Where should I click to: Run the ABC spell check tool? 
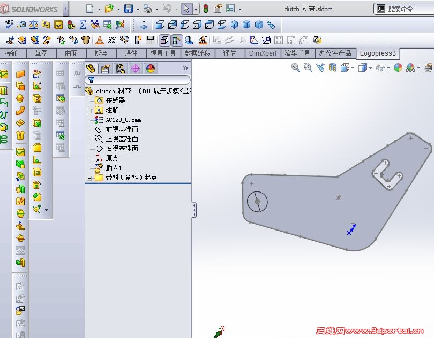(x=9, y=25)
